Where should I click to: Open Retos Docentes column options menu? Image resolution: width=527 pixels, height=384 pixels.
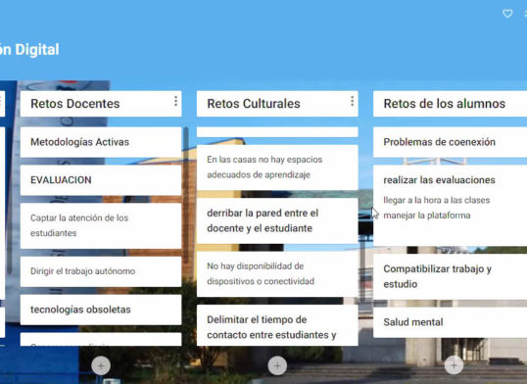(175, 101)
